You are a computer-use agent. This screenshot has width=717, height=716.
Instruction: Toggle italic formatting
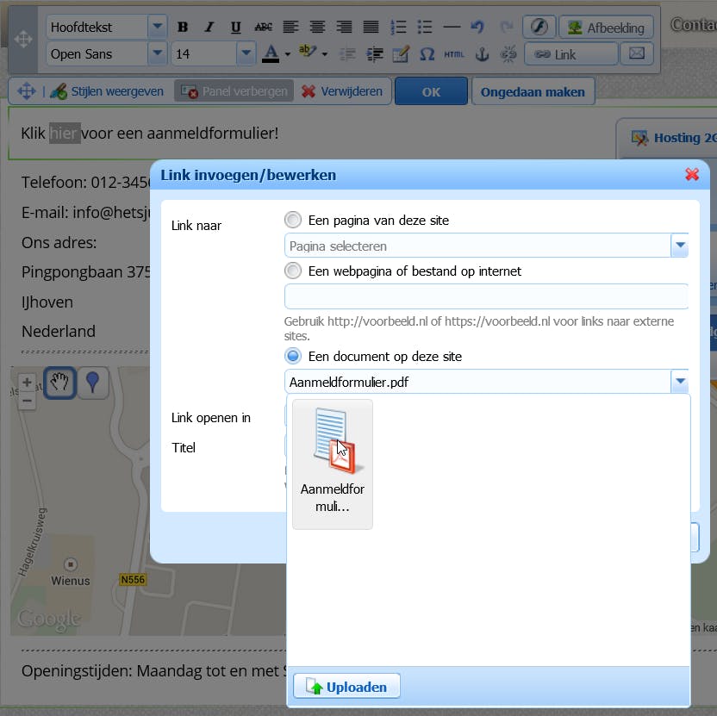[x=209, y=27]
